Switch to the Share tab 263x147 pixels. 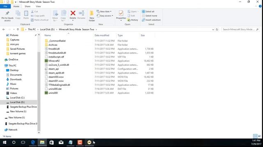tap(28, 7)
